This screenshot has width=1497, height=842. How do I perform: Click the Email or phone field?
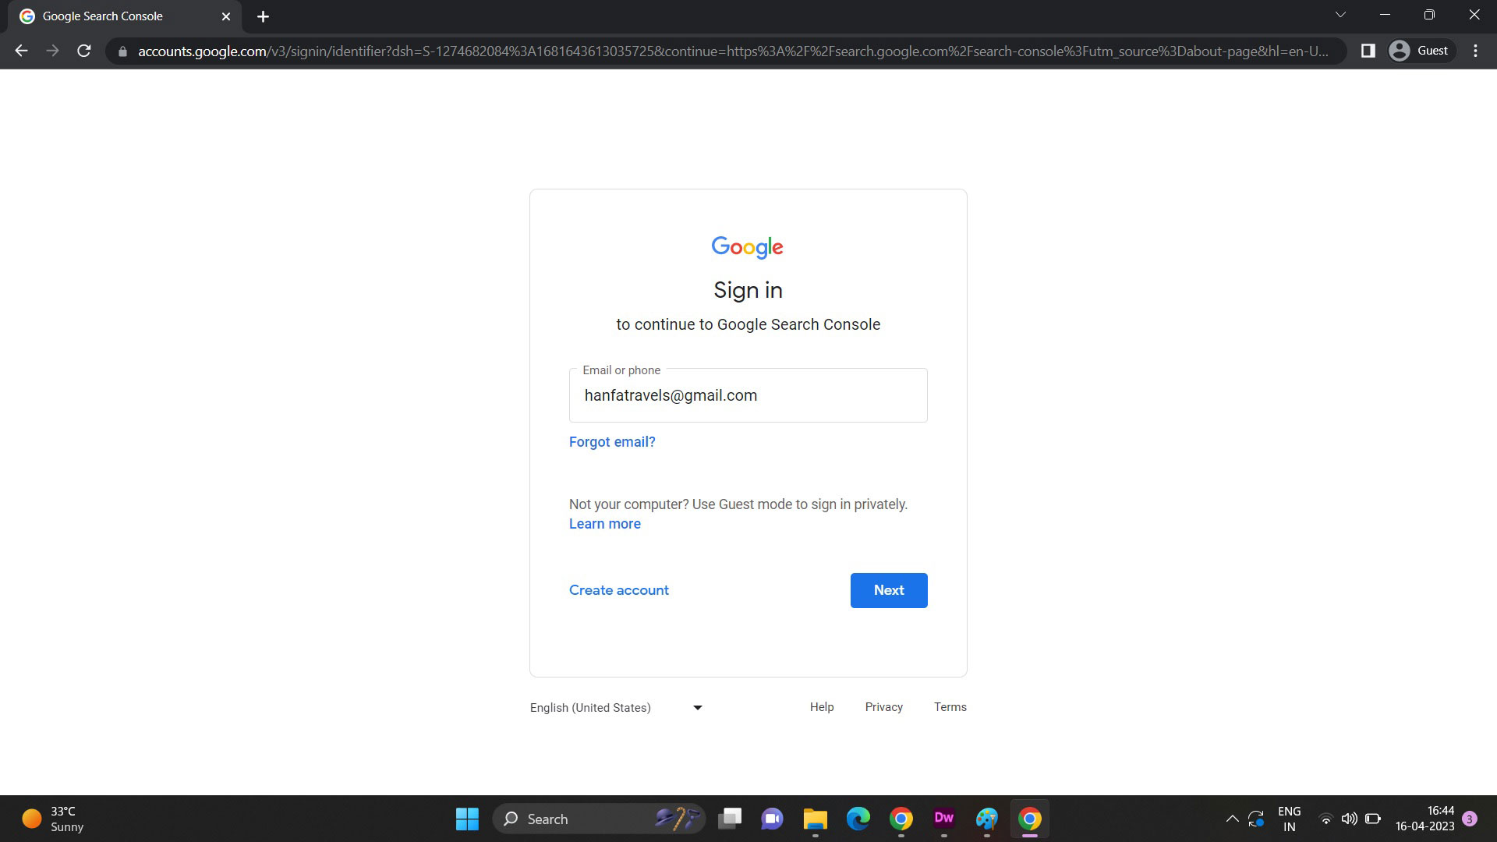tap(748, 395)
